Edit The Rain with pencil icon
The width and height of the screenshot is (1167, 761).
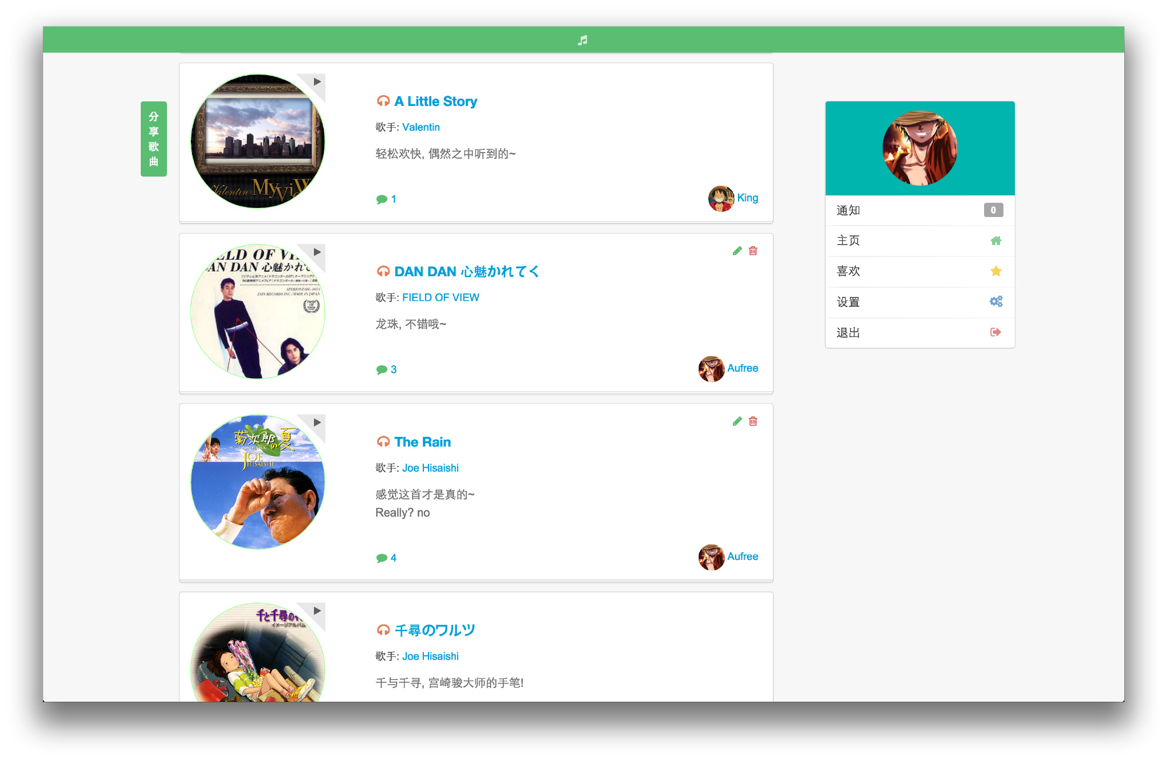coord(737,421)
